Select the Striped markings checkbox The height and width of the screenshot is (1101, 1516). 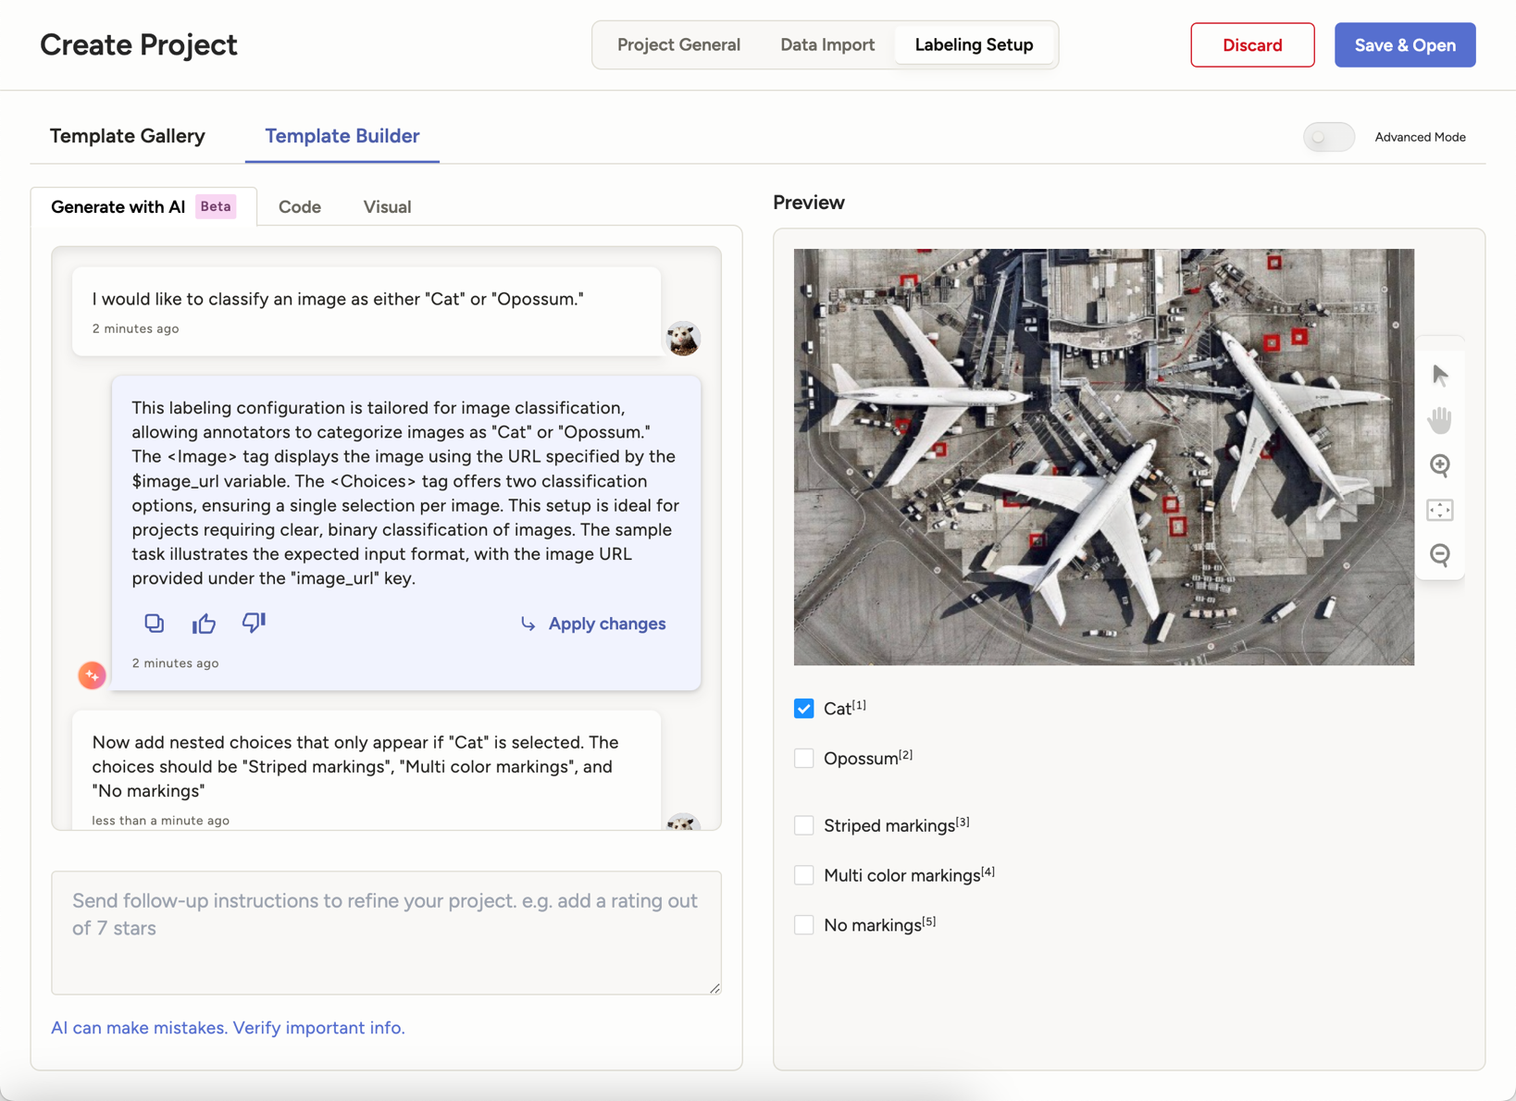tap(803, 824)
